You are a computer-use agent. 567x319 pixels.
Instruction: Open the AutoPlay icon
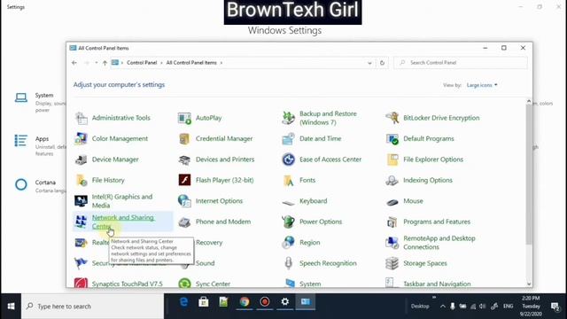[x=184, y=118]
